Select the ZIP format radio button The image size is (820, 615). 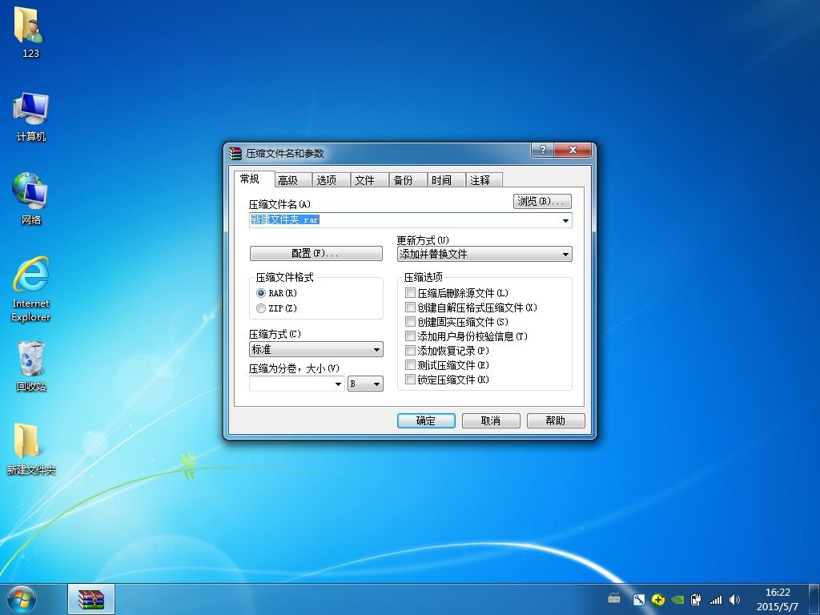pos(261,308)
